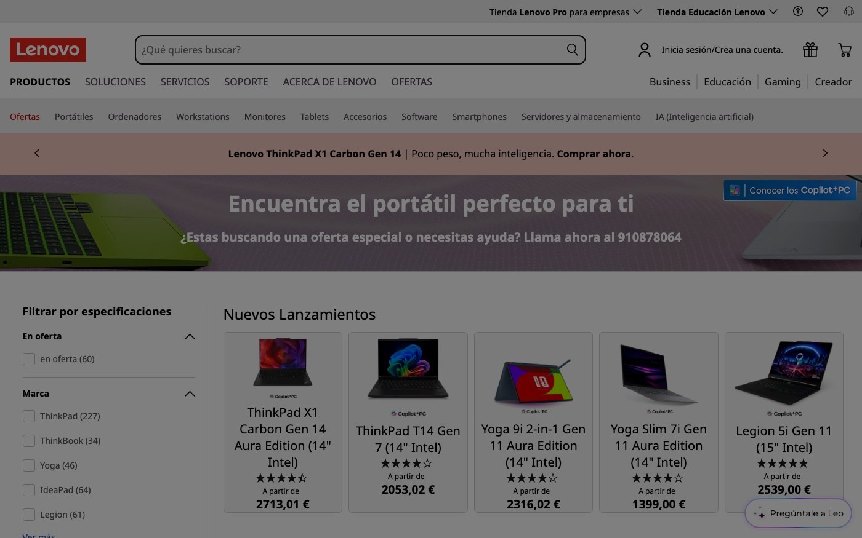The image size is (862, 538).
Task: Click rating stars of ThinkPad T14 Gen 7
Action: coord(406,463)
